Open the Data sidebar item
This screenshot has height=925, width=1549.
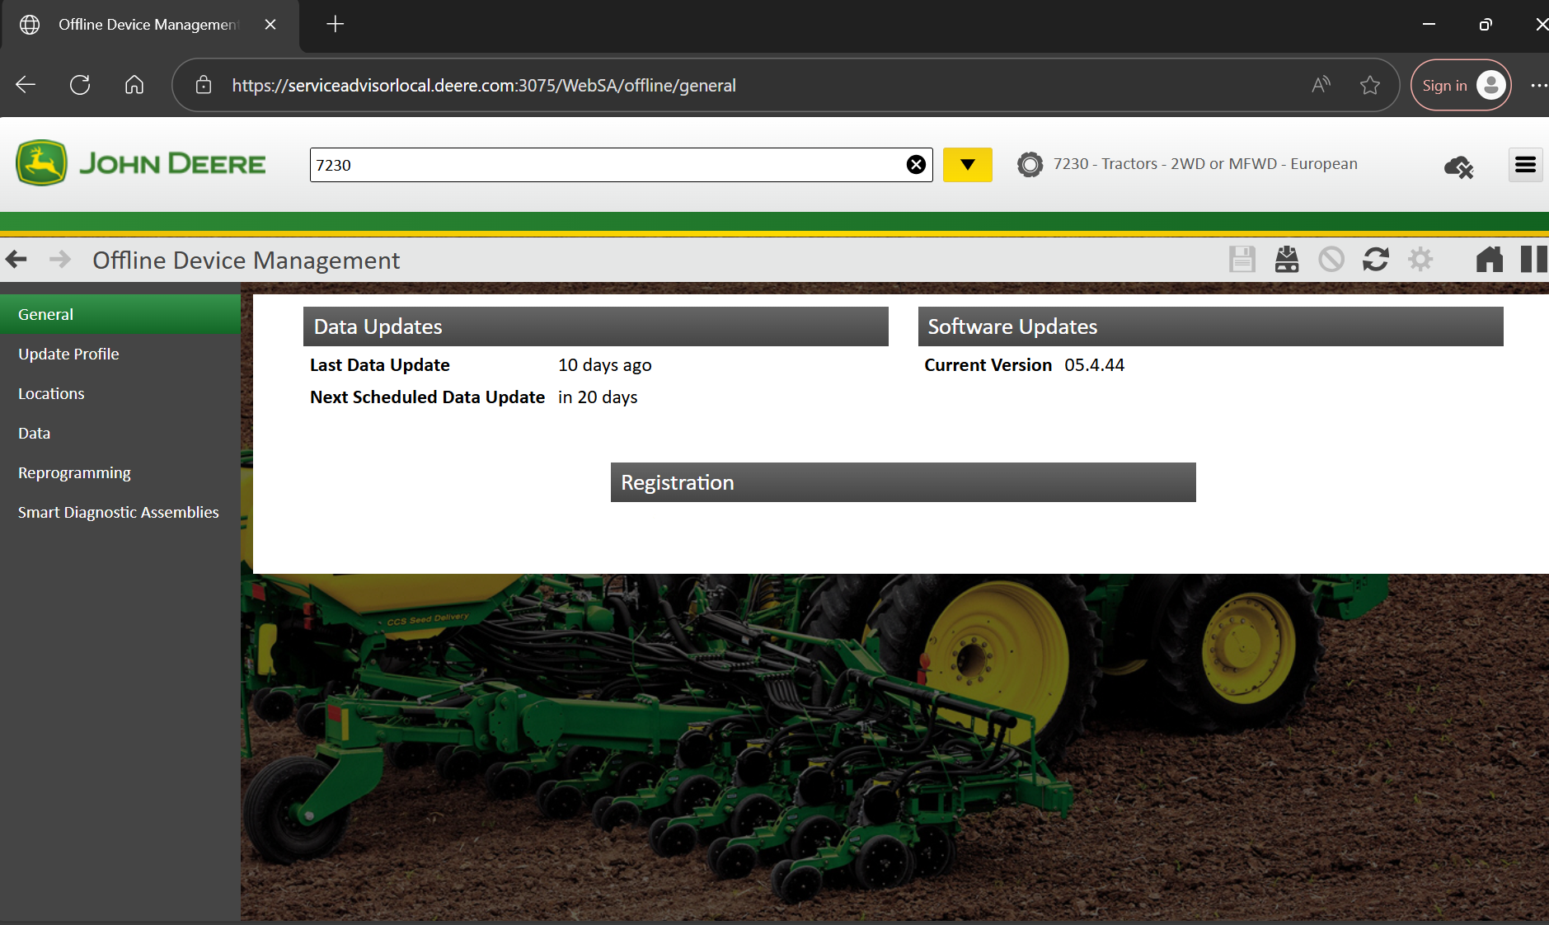click(35, 433)
